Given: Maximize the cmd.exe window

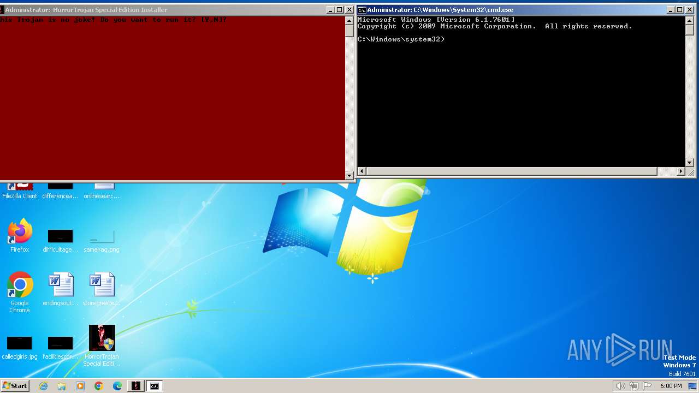Looking at the screenshot, I should [680, 10].
